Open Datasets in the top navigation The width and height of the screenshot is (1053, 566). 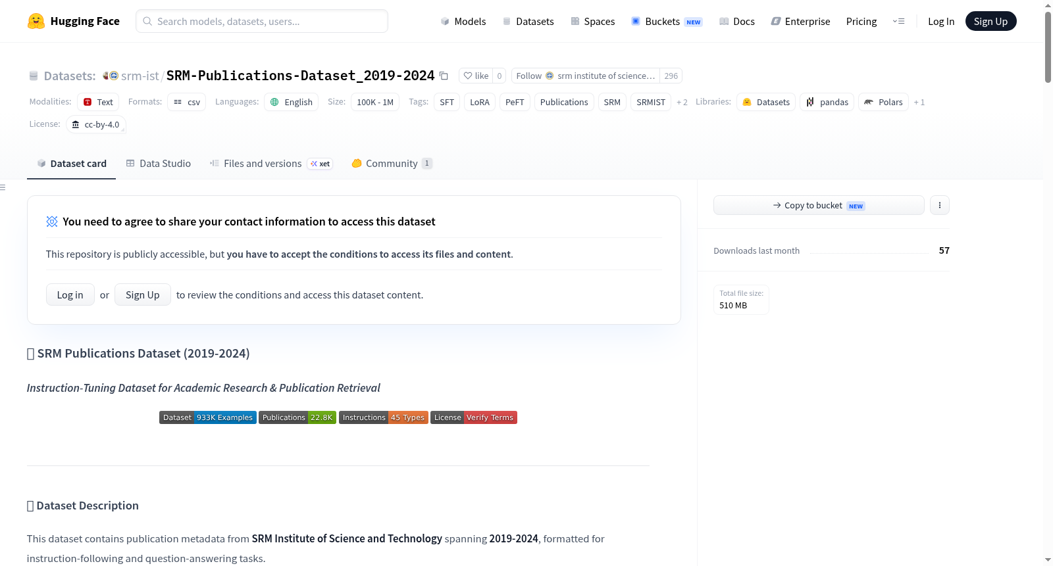(x=528, y=21)
